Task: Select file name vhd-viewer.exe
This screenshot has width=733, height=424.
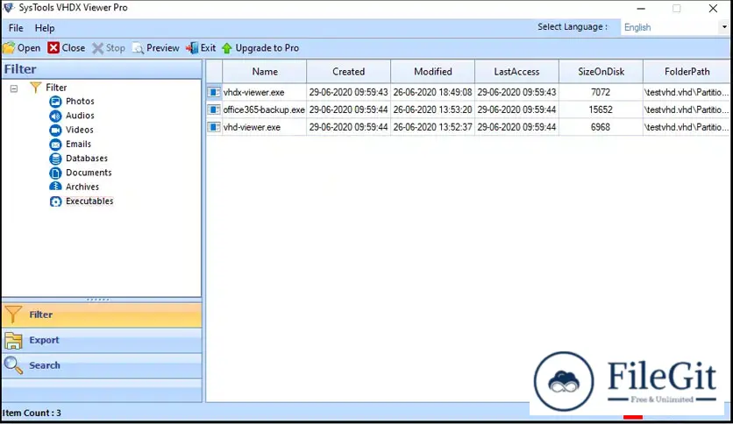Action: coord(252,127)
